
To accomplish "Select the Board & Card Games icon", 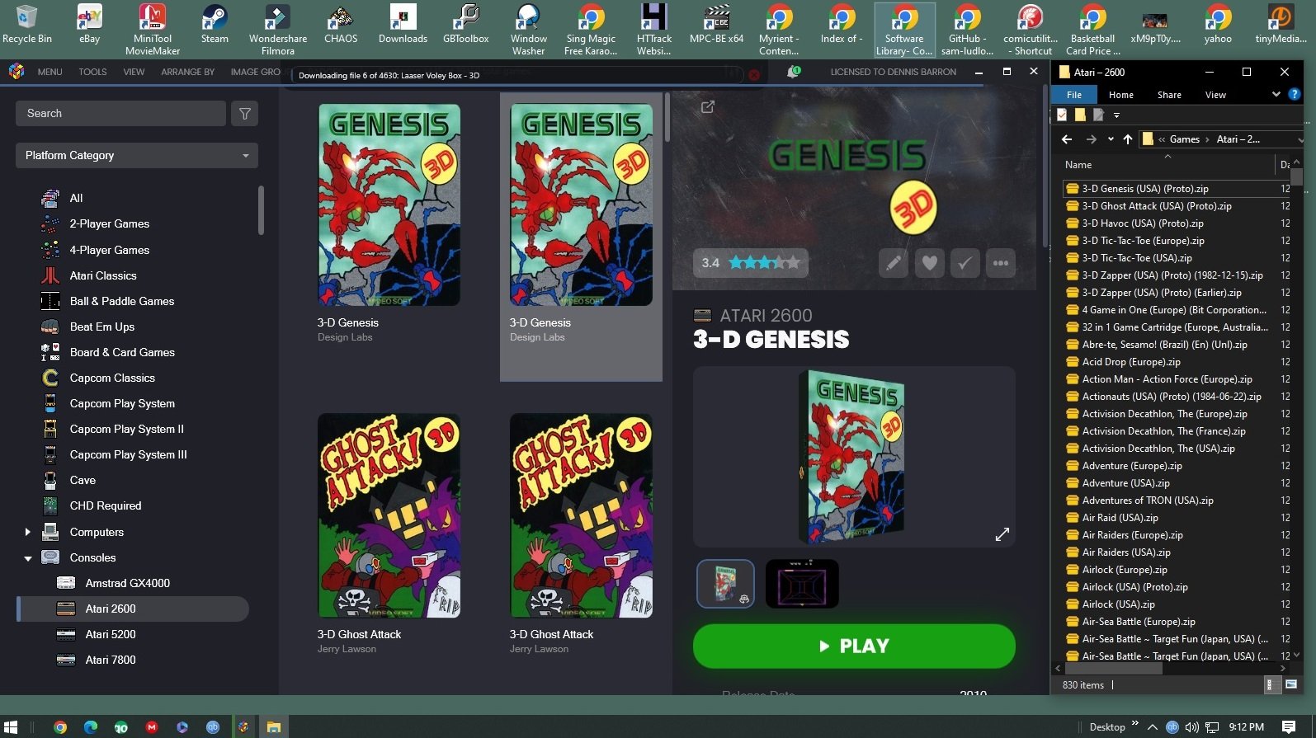I will tap(50, 352).
